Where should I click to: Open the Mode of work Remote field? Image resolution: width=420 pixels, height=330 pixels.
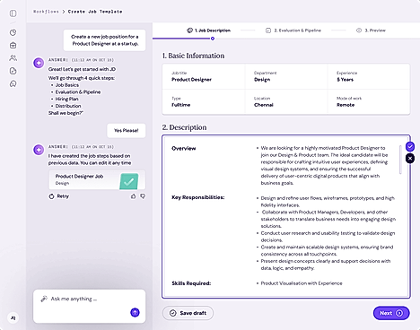tap(369, 101)
